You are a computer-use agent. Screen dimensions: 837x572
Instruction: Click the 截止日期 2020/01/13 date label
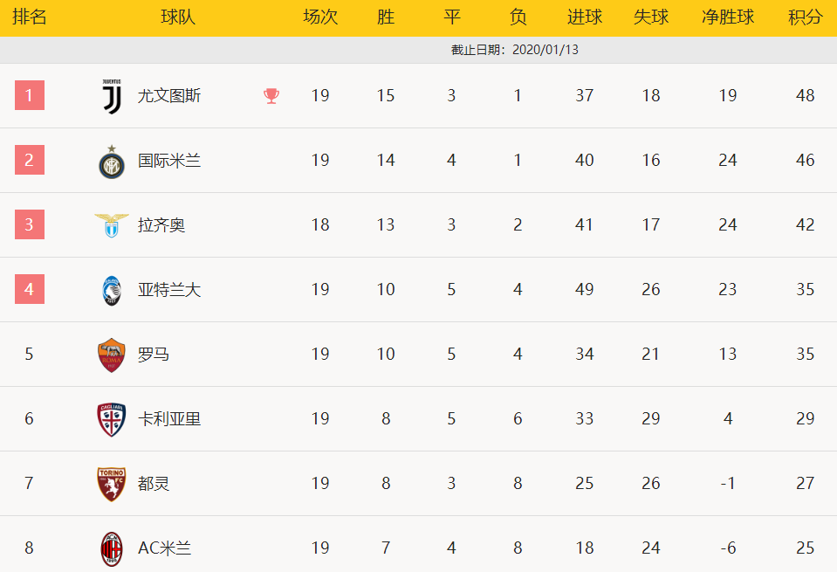(x=515, y=50)
